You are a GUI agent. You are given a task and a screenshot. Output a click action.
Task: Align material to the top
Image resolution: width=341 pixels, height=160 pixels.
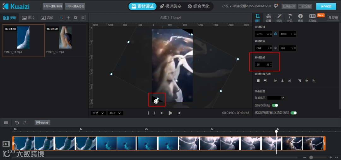(x=300, y=81)
